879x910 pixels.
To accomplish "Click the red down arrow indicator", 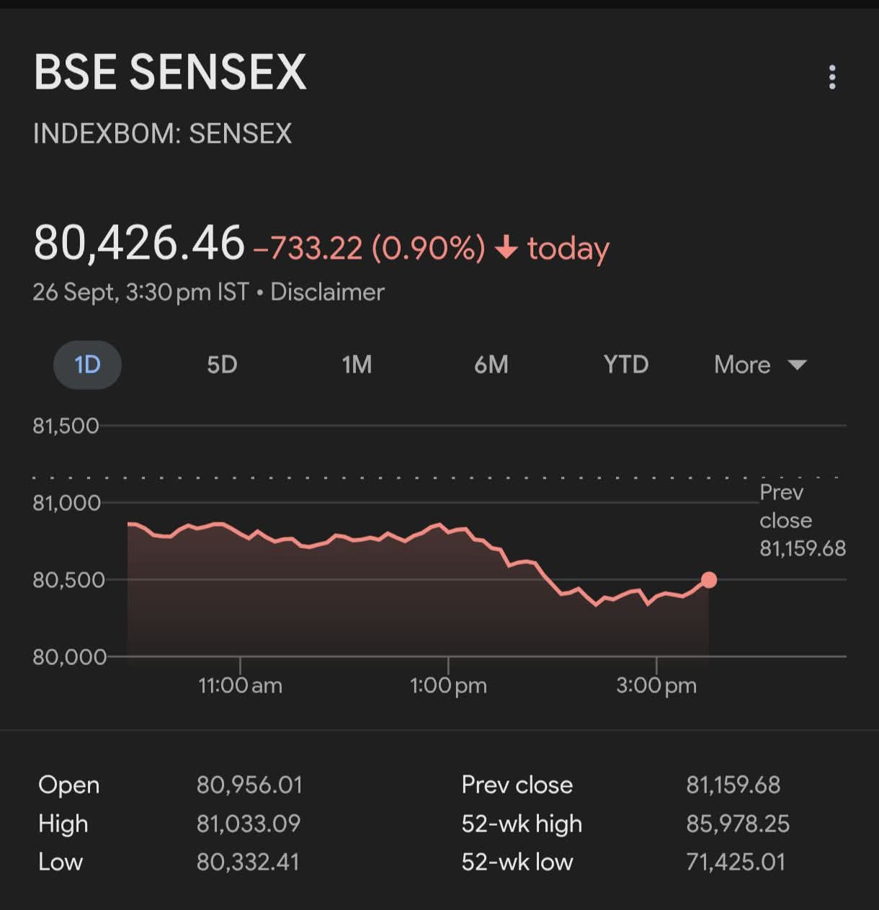I will (507, 248).
